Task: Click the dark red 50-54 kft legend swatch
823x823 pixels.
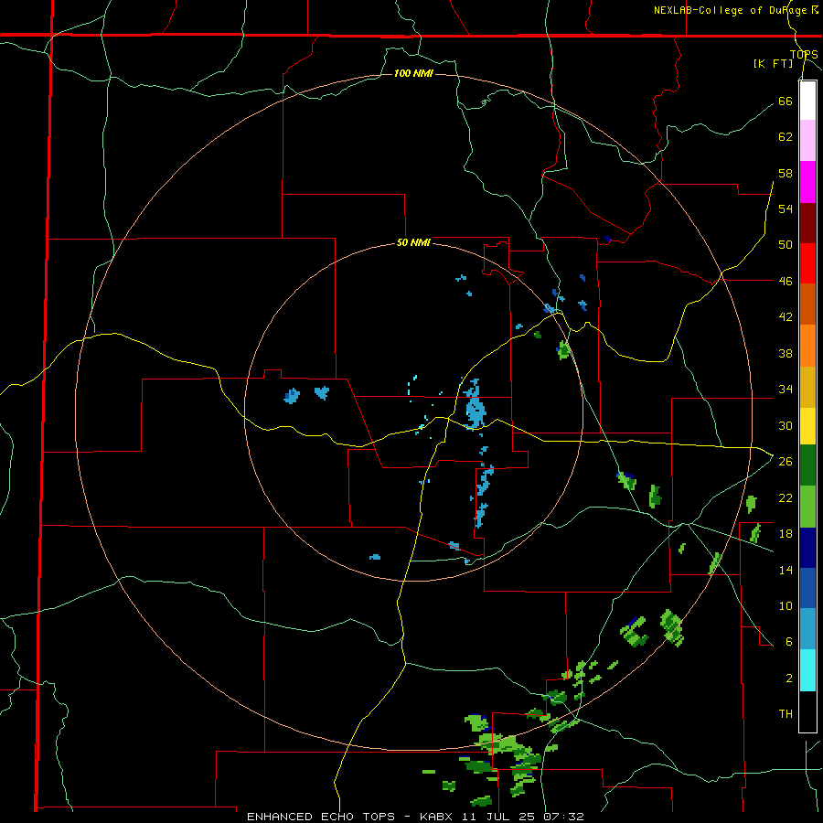Action: [807, 223]
